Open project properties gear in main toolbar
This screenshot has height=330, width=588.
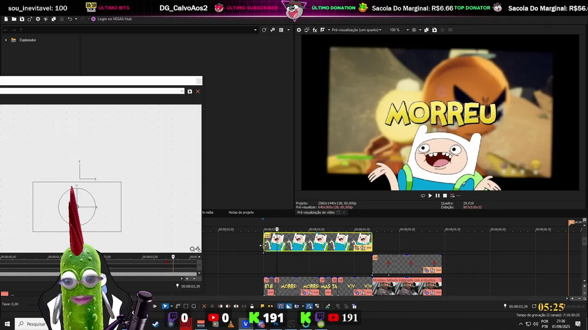tap(38, 19)
